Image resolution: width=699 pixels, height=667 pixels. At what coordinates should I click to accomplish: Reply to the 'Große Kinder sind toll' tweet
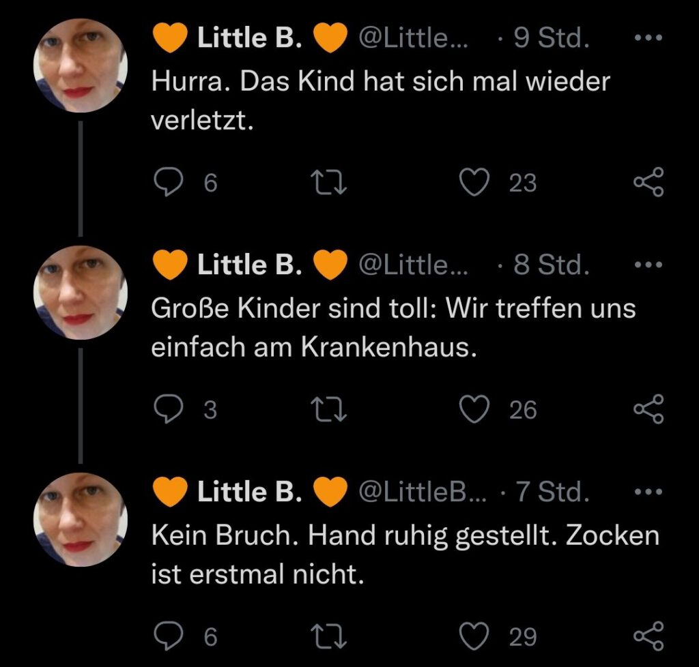[166, 409]
